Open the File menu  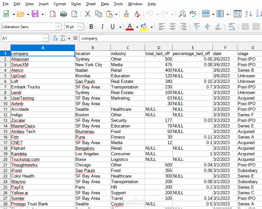[6, 4]
